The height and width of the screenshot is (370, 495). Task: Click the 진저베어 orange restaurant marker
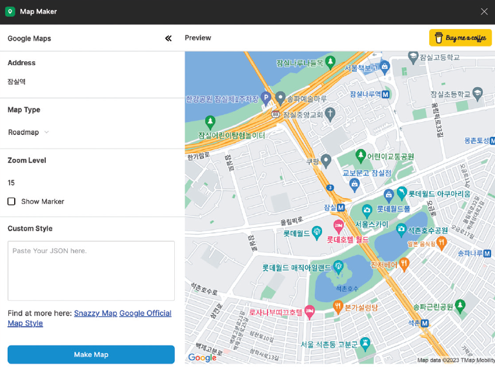pos(404,265)
